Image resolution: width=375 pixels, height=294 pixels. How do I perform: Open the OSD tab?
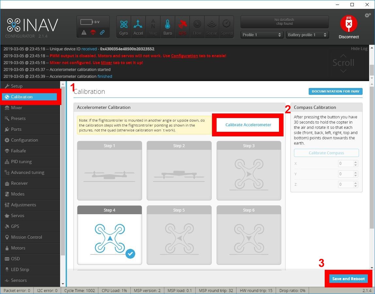30,259
